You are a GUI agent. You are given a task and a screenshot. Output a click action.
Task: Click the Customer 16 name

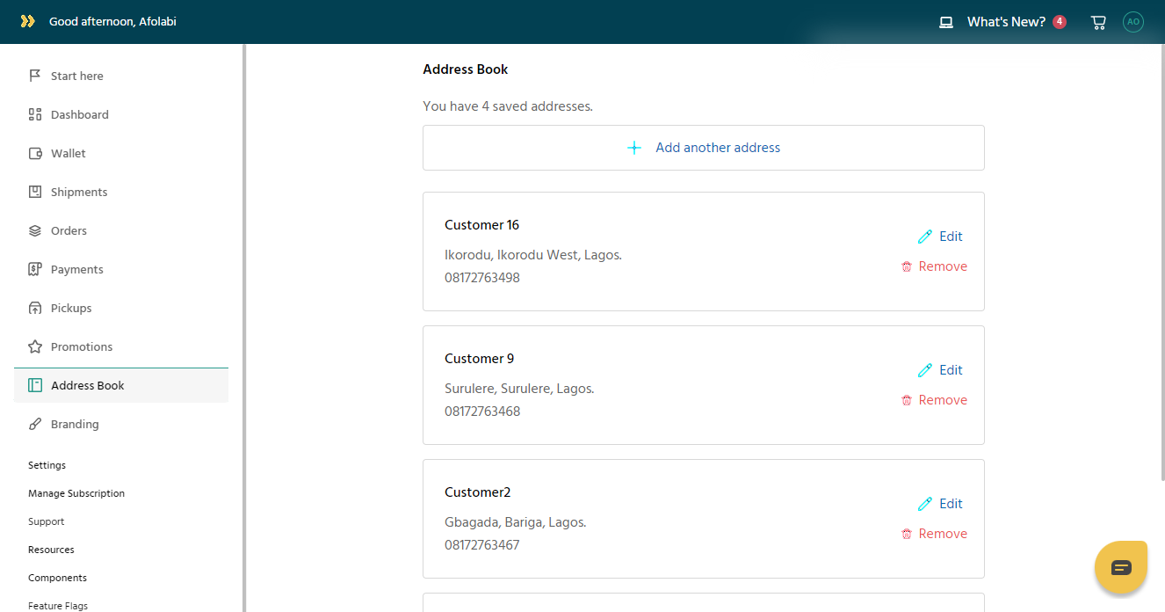pos(481,225)
